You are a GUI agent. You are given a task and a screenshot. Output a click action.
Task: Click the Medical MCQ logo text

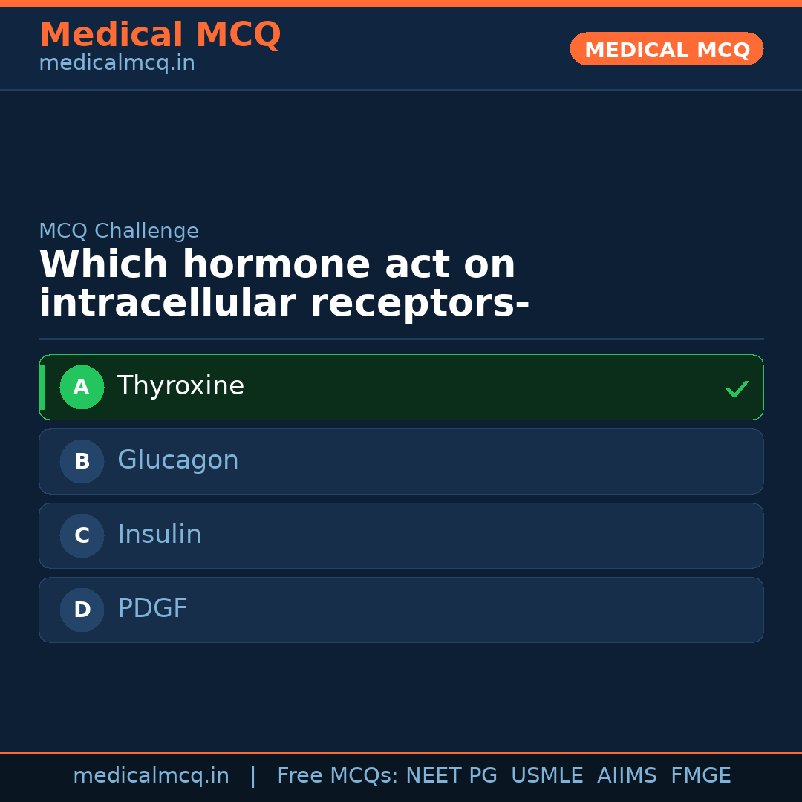[x=160, y=34]
